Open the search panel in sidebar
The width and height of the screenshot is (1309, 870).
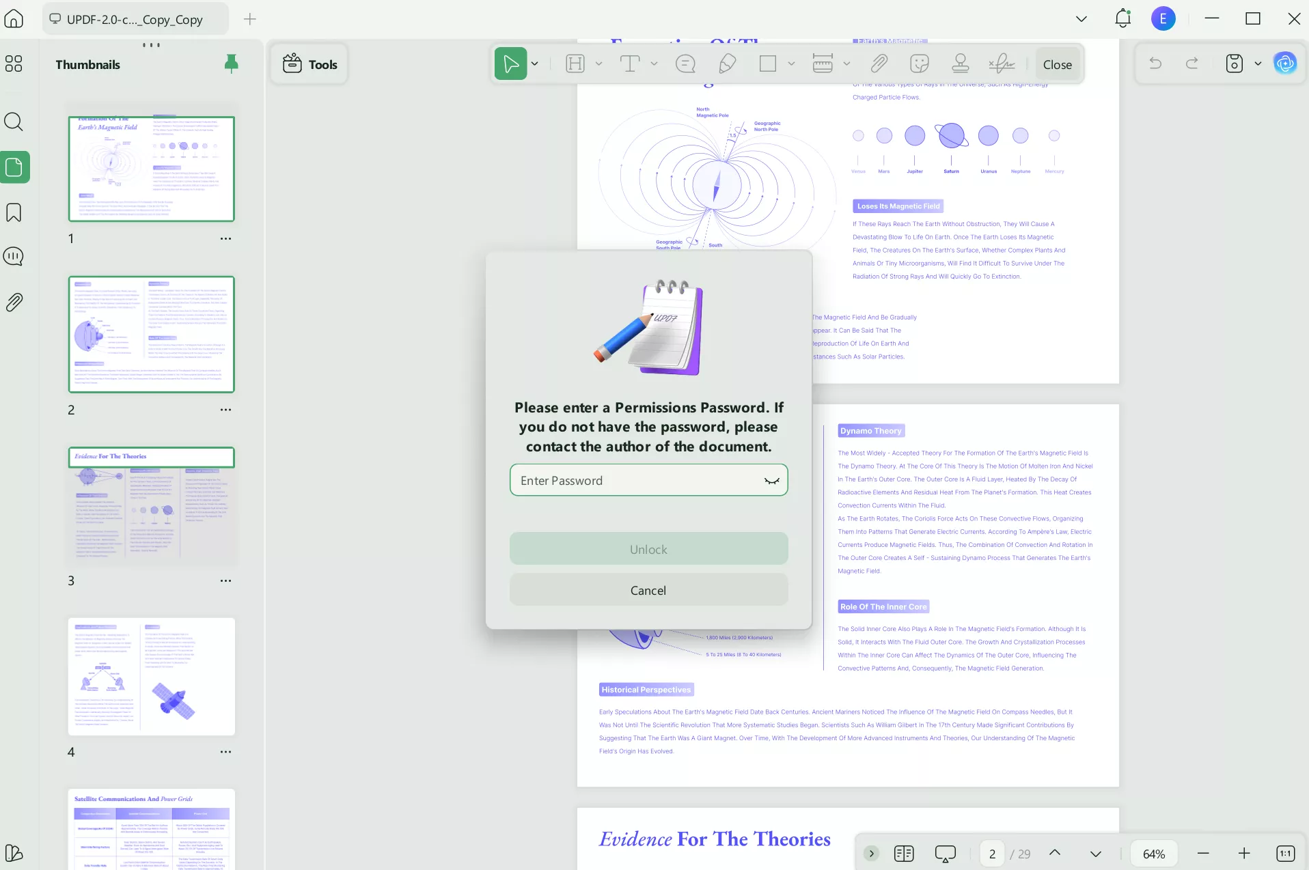point(14,122)
